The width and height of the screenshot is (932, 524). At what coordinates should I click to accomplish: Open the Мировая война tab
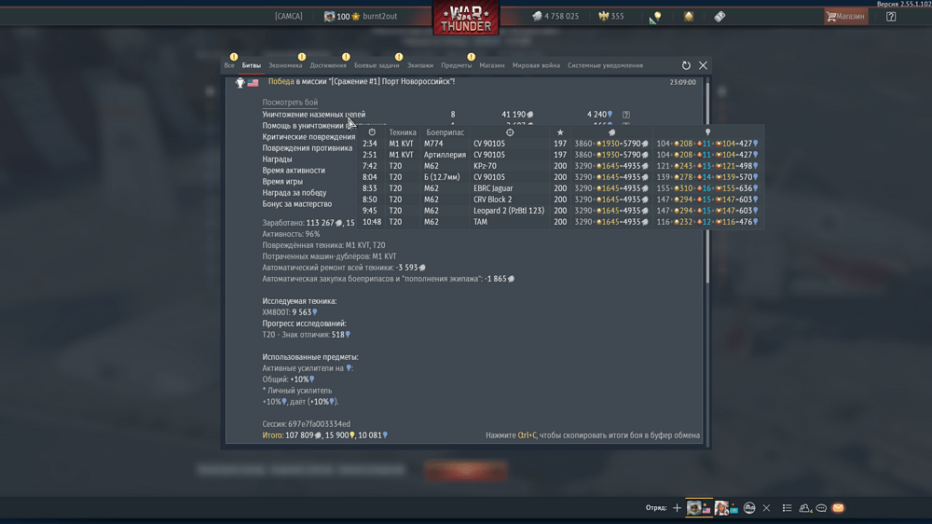[536, 65]
